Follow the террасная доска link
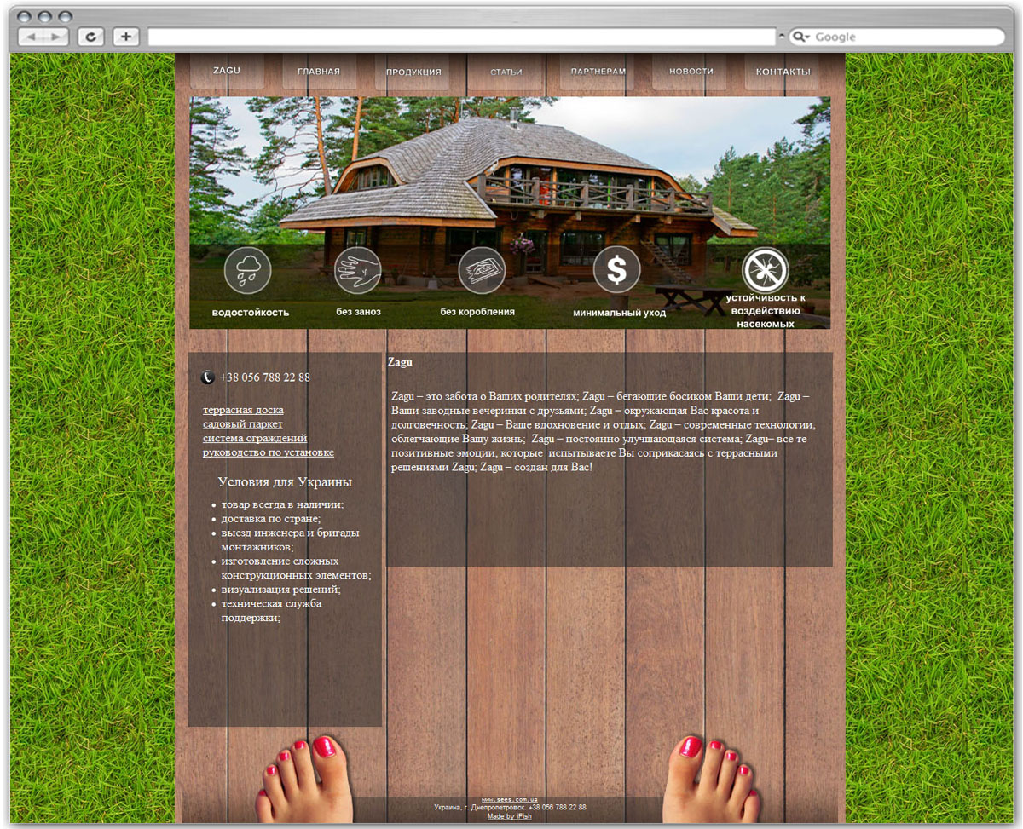The height and width of the screenshot is (829, 1023). click(x=243, y=410)
